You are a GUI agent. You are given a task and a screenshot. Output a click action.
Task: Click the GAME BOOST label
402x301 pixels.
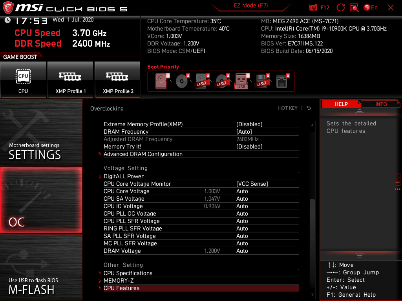pyautogui.click(x=20, y=57)
